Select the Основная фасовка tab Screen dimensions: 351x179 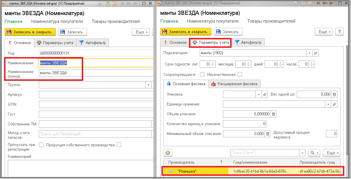pyautogui.click(x=186, y=84)
